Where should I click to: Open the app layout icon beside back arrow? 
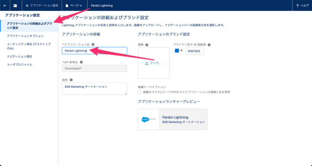click(15, 5)
